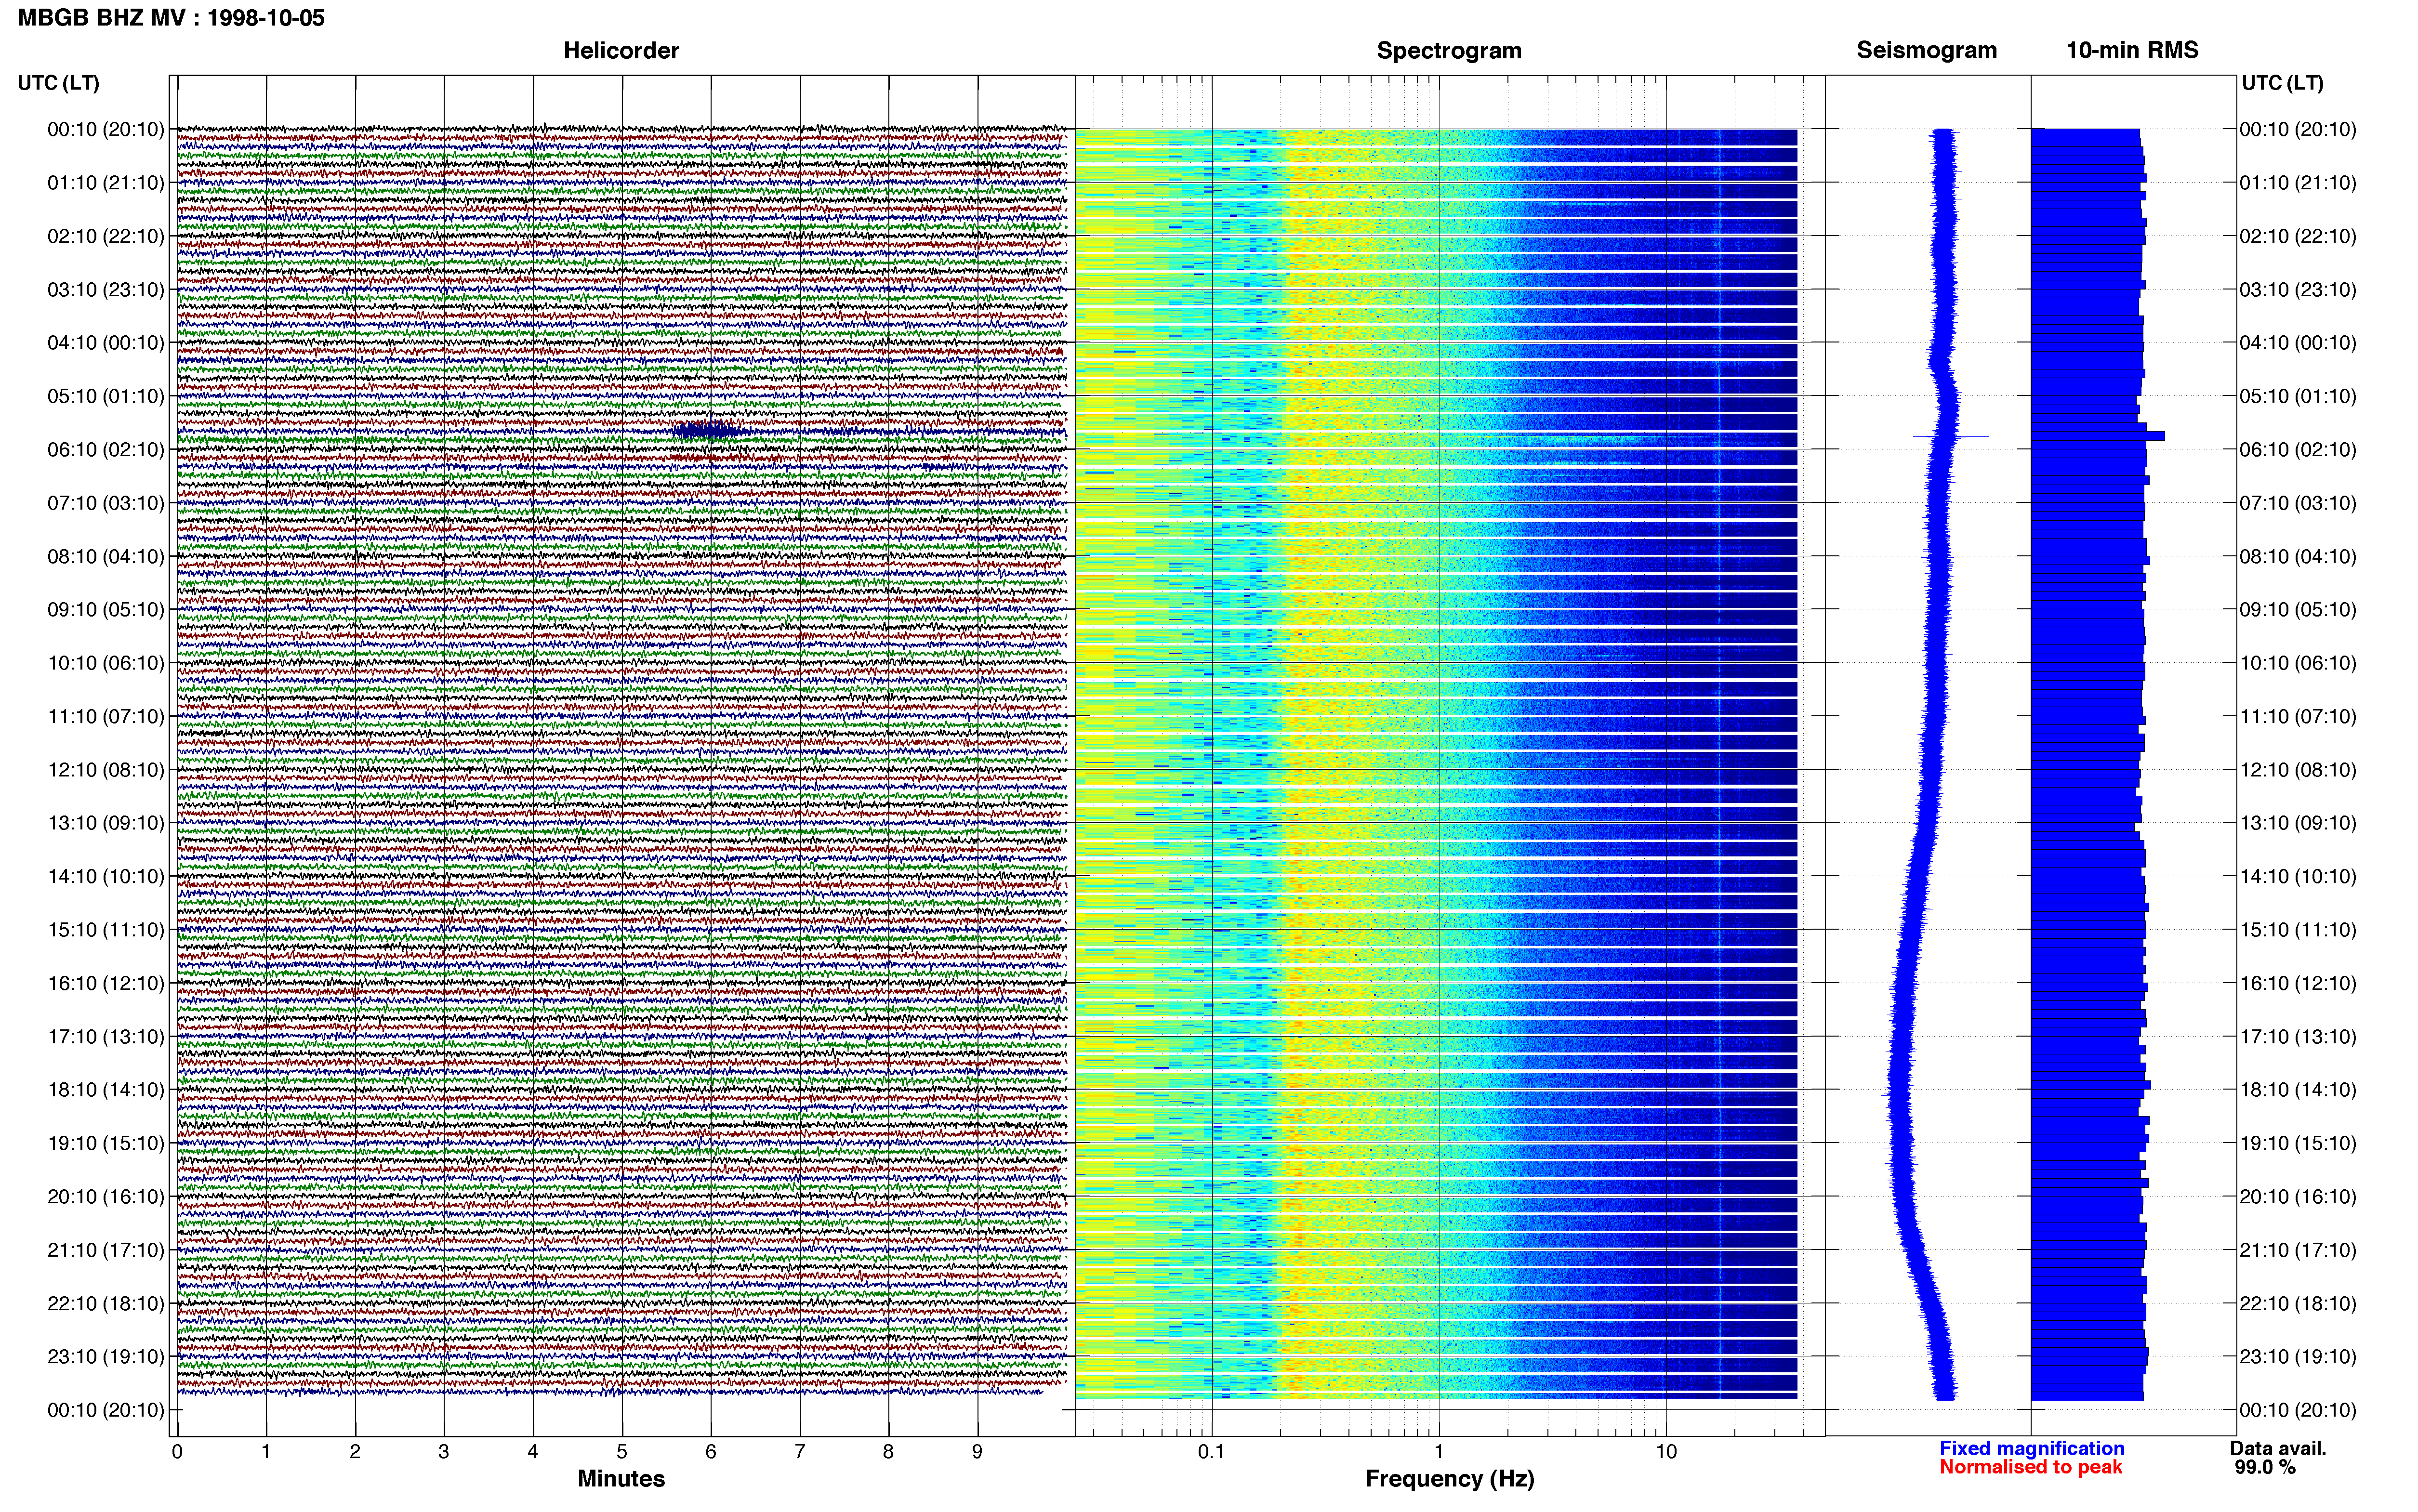Click the 'Normalised to peak' legend text
This screenshot has height=1512, width=2418.
(2030, 1467)
